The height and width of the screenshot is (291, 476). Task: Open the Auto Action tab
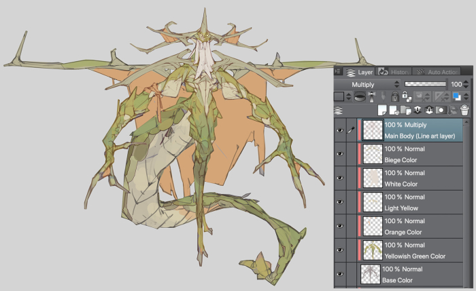[435, 71]
